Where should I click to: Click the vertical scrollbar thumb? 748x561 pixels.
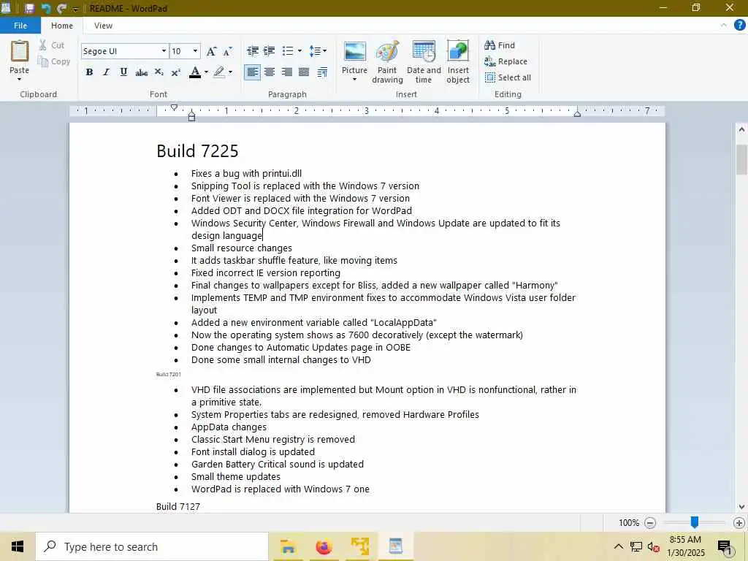[x=741, y=159]
